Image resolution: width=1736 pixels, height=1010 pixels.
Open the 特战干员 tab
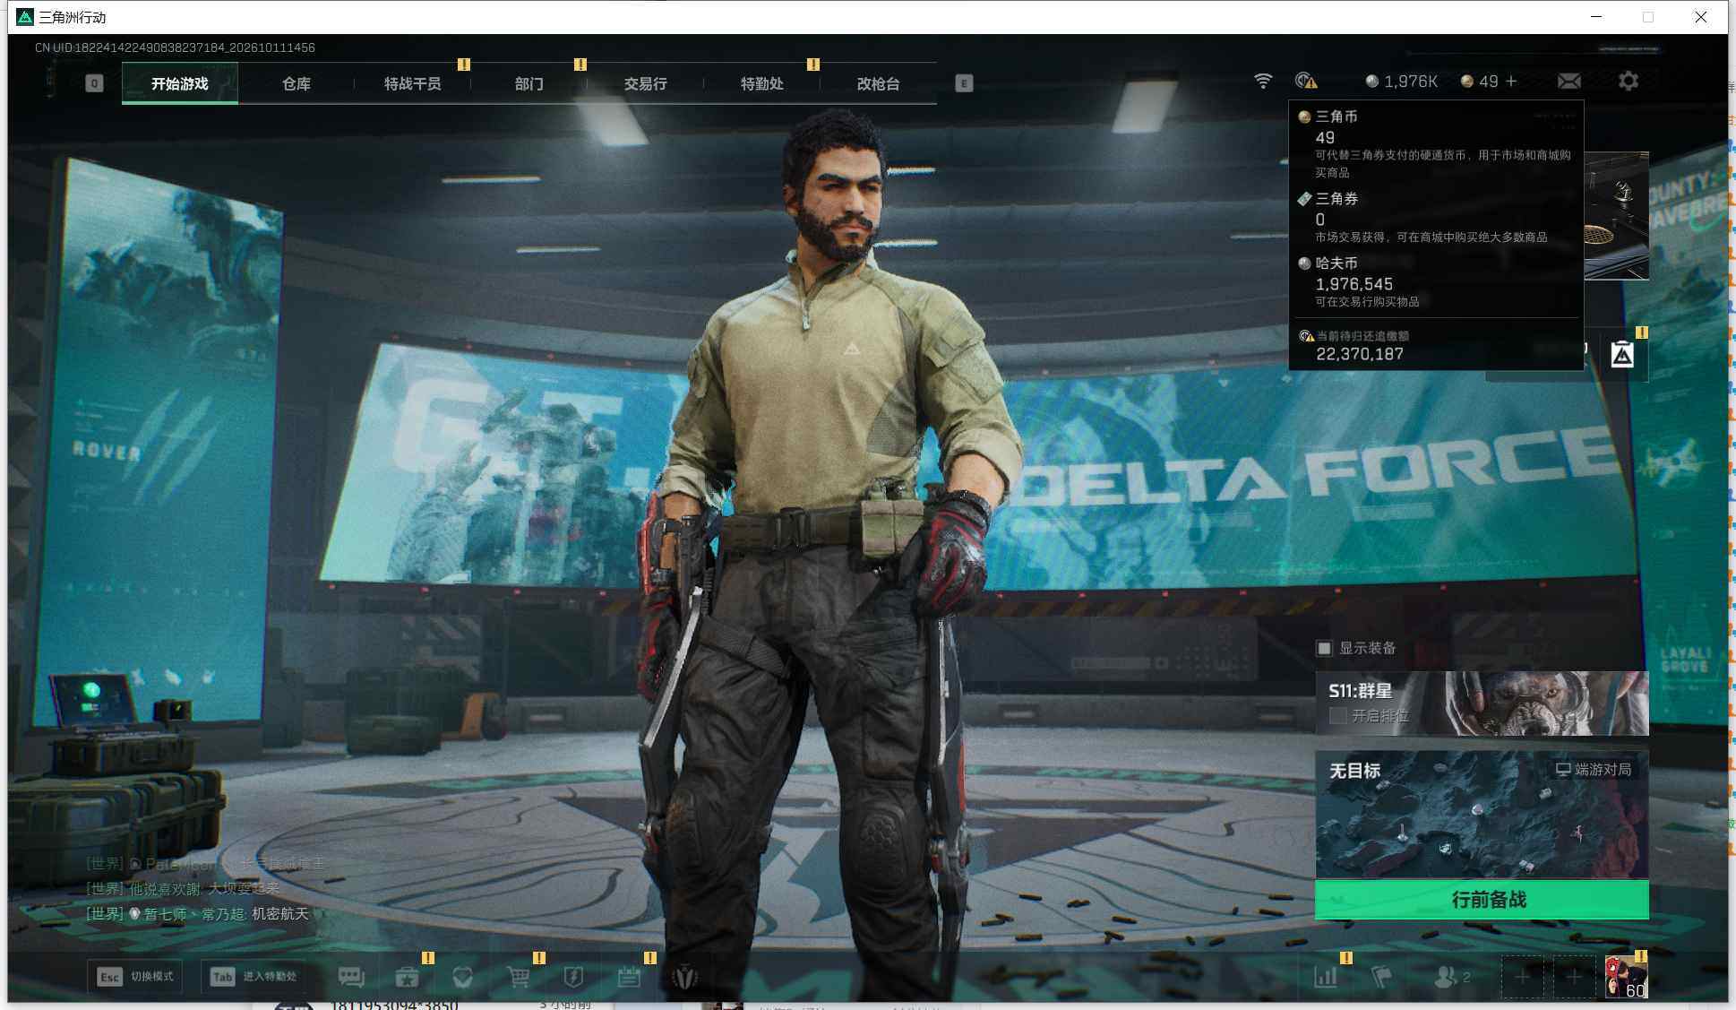[x=413, y=83]
